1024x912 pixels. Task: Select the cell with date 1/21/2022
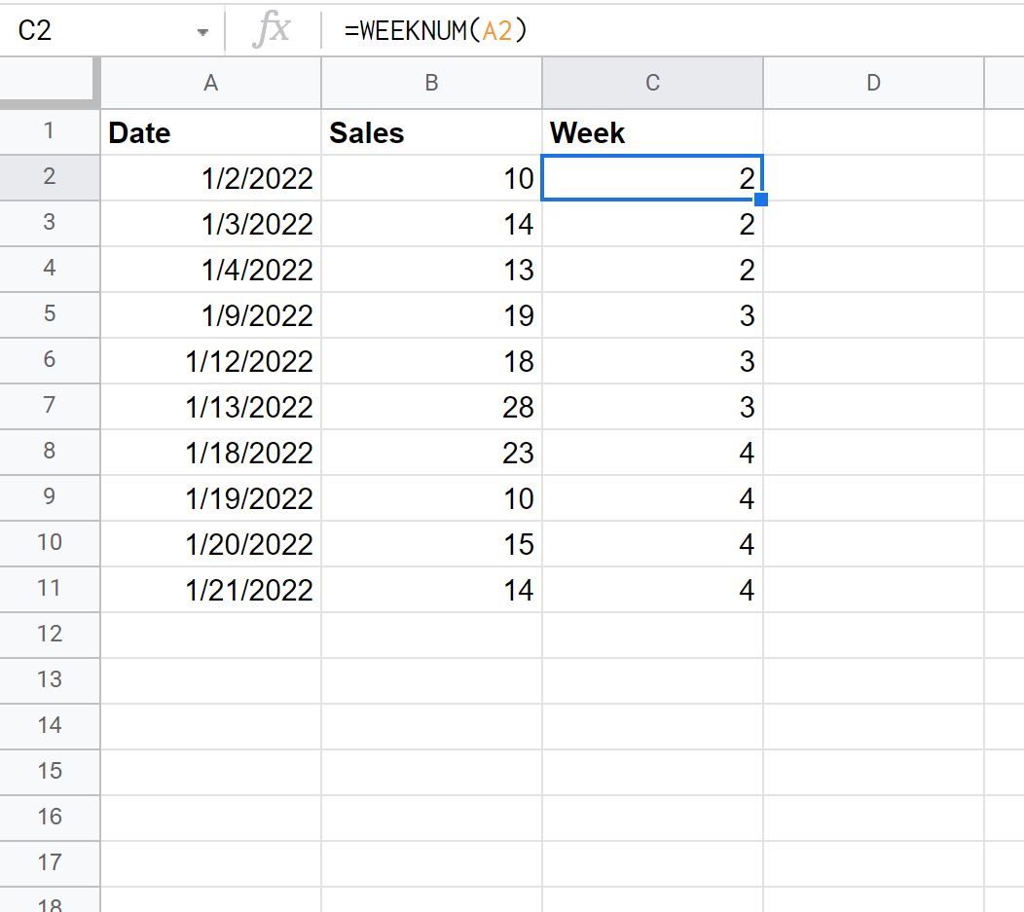point(210,590)
